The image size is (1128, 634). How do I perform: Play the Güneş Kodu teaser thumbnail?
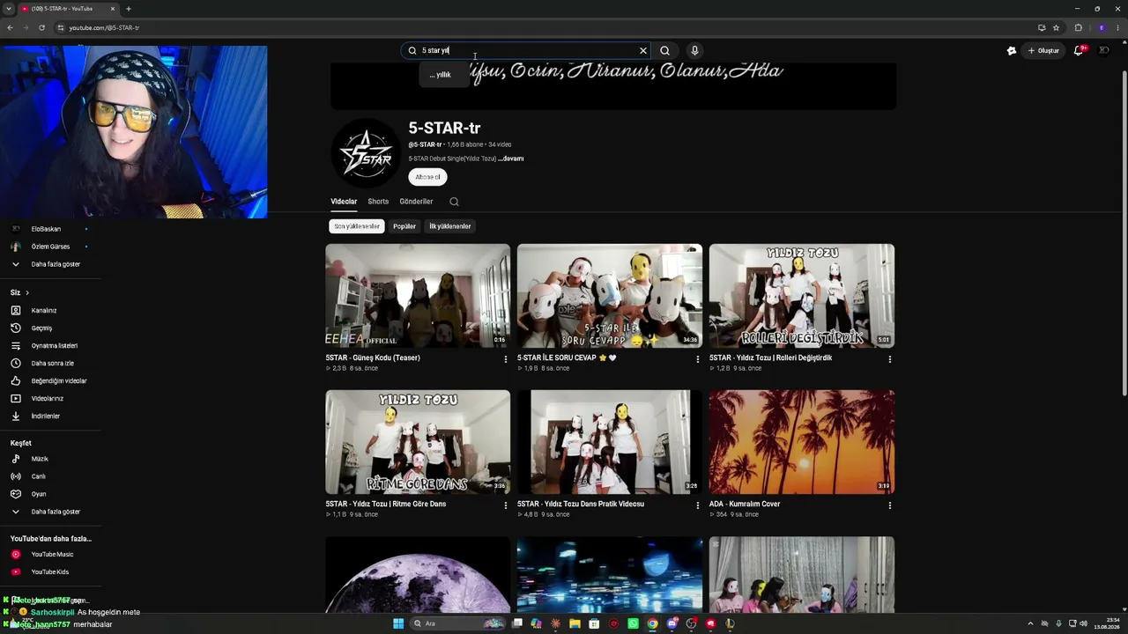(x=418, y=296)
